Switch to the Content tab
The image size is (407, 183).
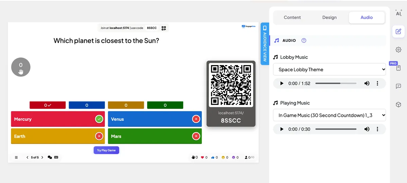coord(292,18)
